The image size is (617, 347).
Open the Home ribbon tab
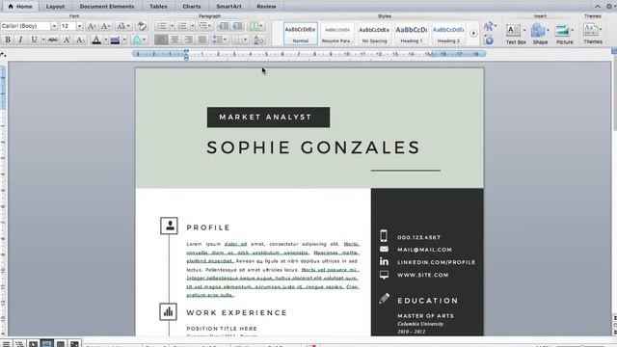click(20, 7)
